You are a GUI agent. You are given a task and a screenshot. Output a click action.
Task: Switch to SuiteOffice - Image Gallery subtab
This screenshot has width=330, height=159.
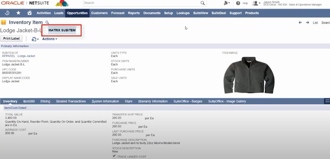coord(227,101)
